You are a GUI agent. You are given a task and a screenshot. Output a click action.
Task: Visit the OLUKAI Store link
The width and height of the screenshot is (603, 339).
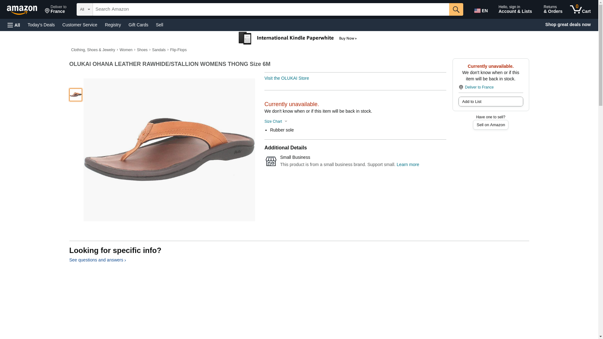[x=286, y=78]
